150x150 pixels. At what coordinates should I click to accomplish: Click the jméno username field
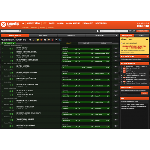tap(107, 31)
